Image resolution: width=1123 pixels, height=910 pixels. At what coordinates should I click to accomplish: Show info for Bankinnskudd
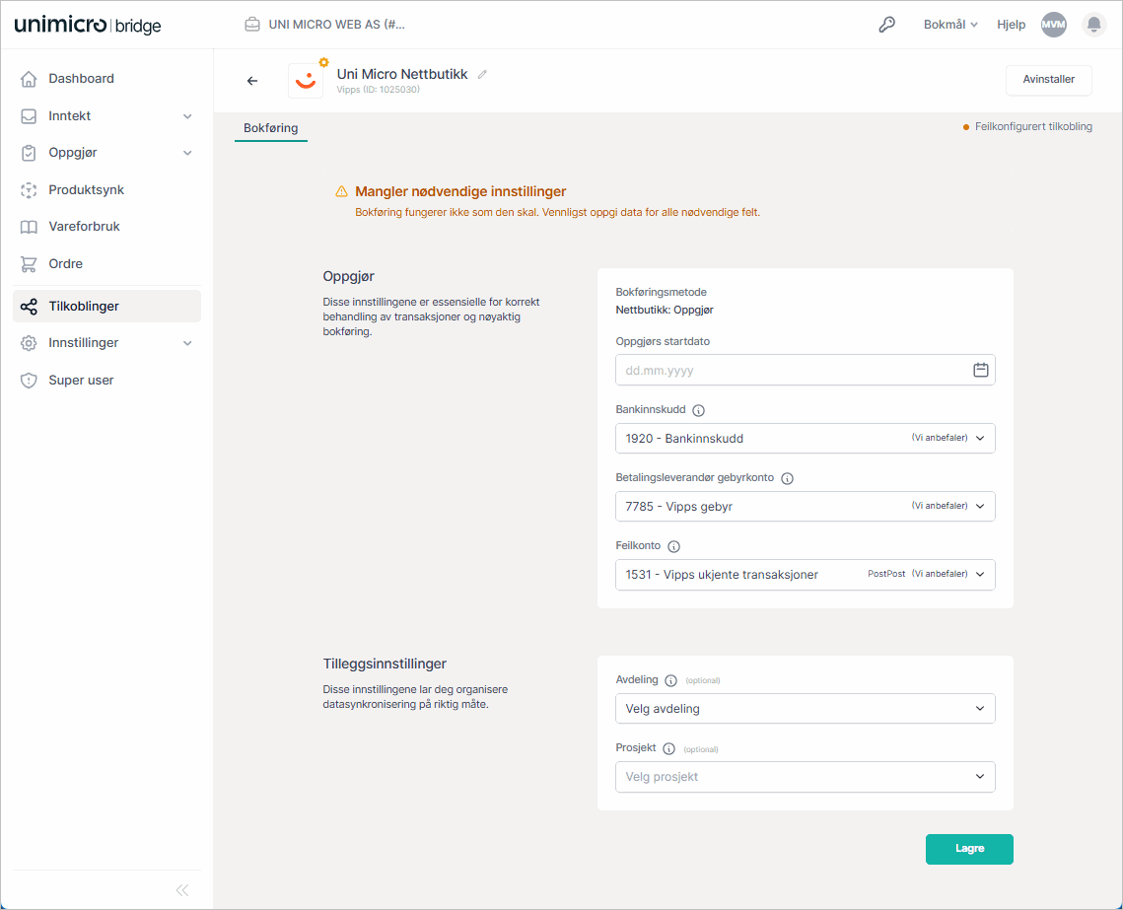click(x=698, y=410)
